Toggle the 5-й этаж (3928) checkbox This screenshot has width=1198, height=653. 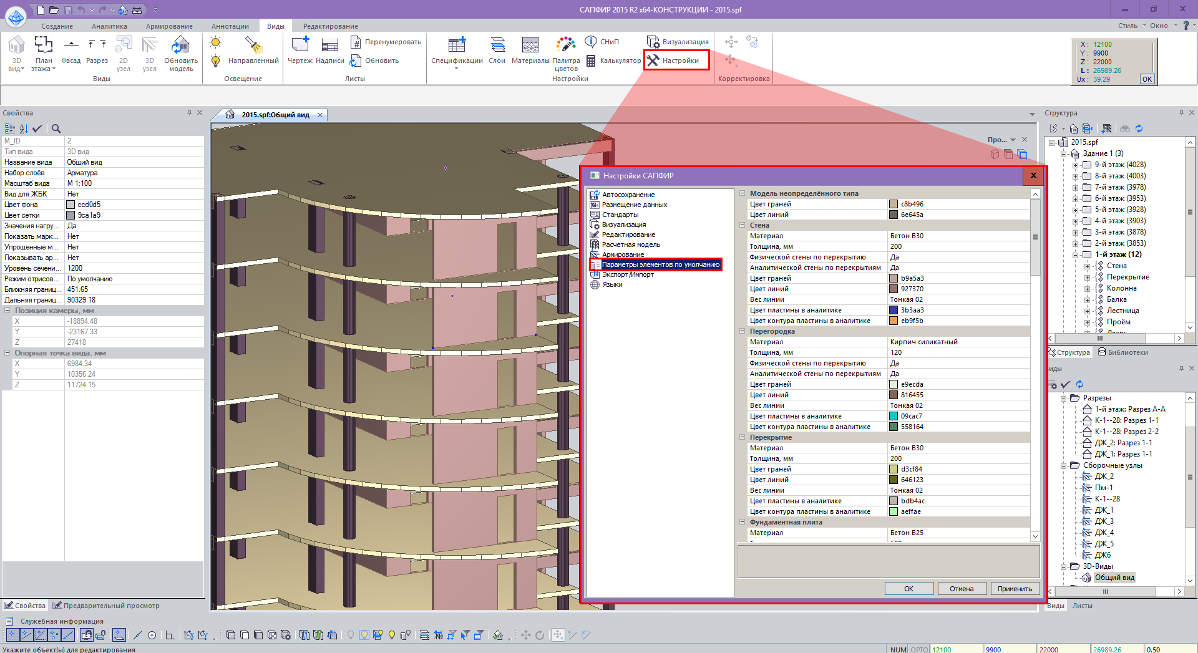1087,210
